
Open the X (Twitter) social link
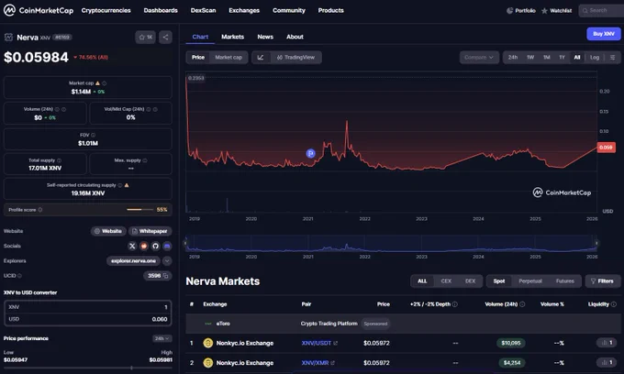pos(132,246)
